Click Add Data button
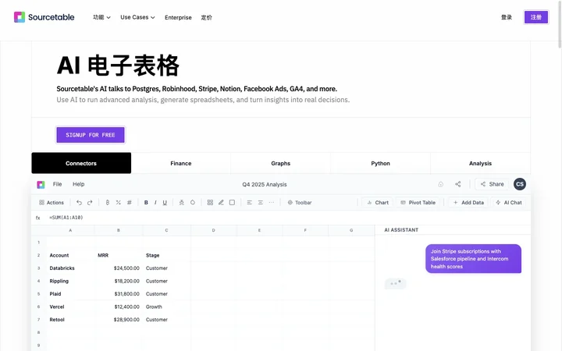This screenshot has height=351, width=562. pyautogui.click(x=468, y=202)
